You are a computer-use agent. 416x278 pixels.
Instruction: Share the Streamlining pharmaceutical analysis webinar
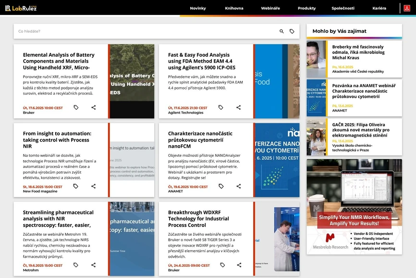93,265
